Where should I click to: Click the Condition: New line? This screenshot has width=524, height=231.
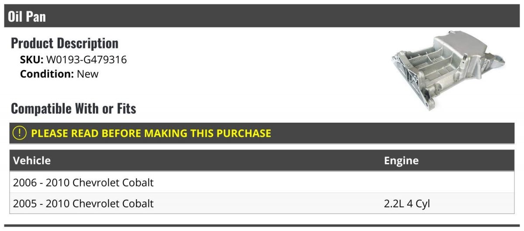click(x=59, y=74)
